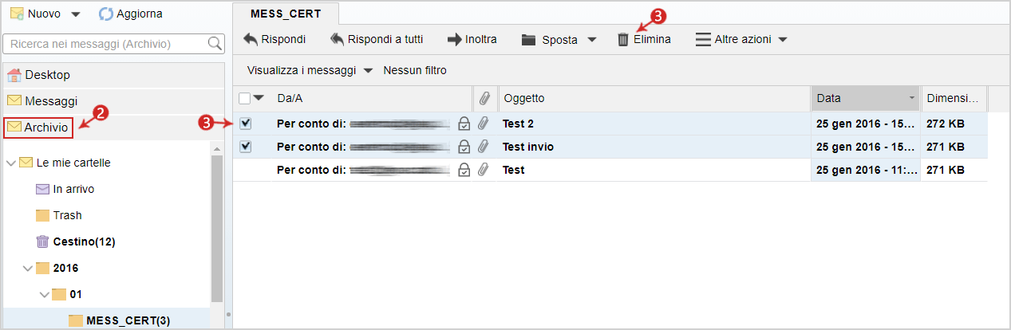Open the In arrivo folder
1011x330 pixels.
pyautogui.click(x=74, y=189)
